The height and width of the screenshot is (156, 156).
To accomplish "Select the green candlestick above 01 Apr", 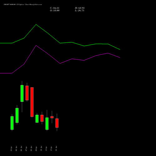I will pyautogui.click(x=12, y=123).
